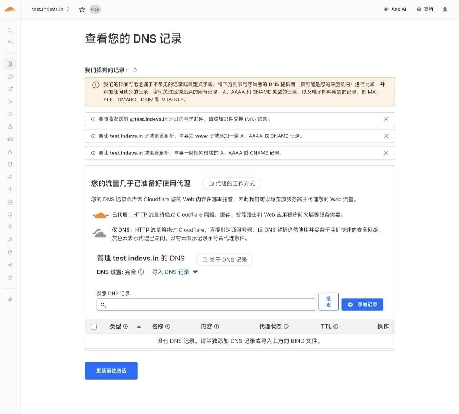Open the sidebar search icon
Screen dimensions: 459x414
click(10, 30)
